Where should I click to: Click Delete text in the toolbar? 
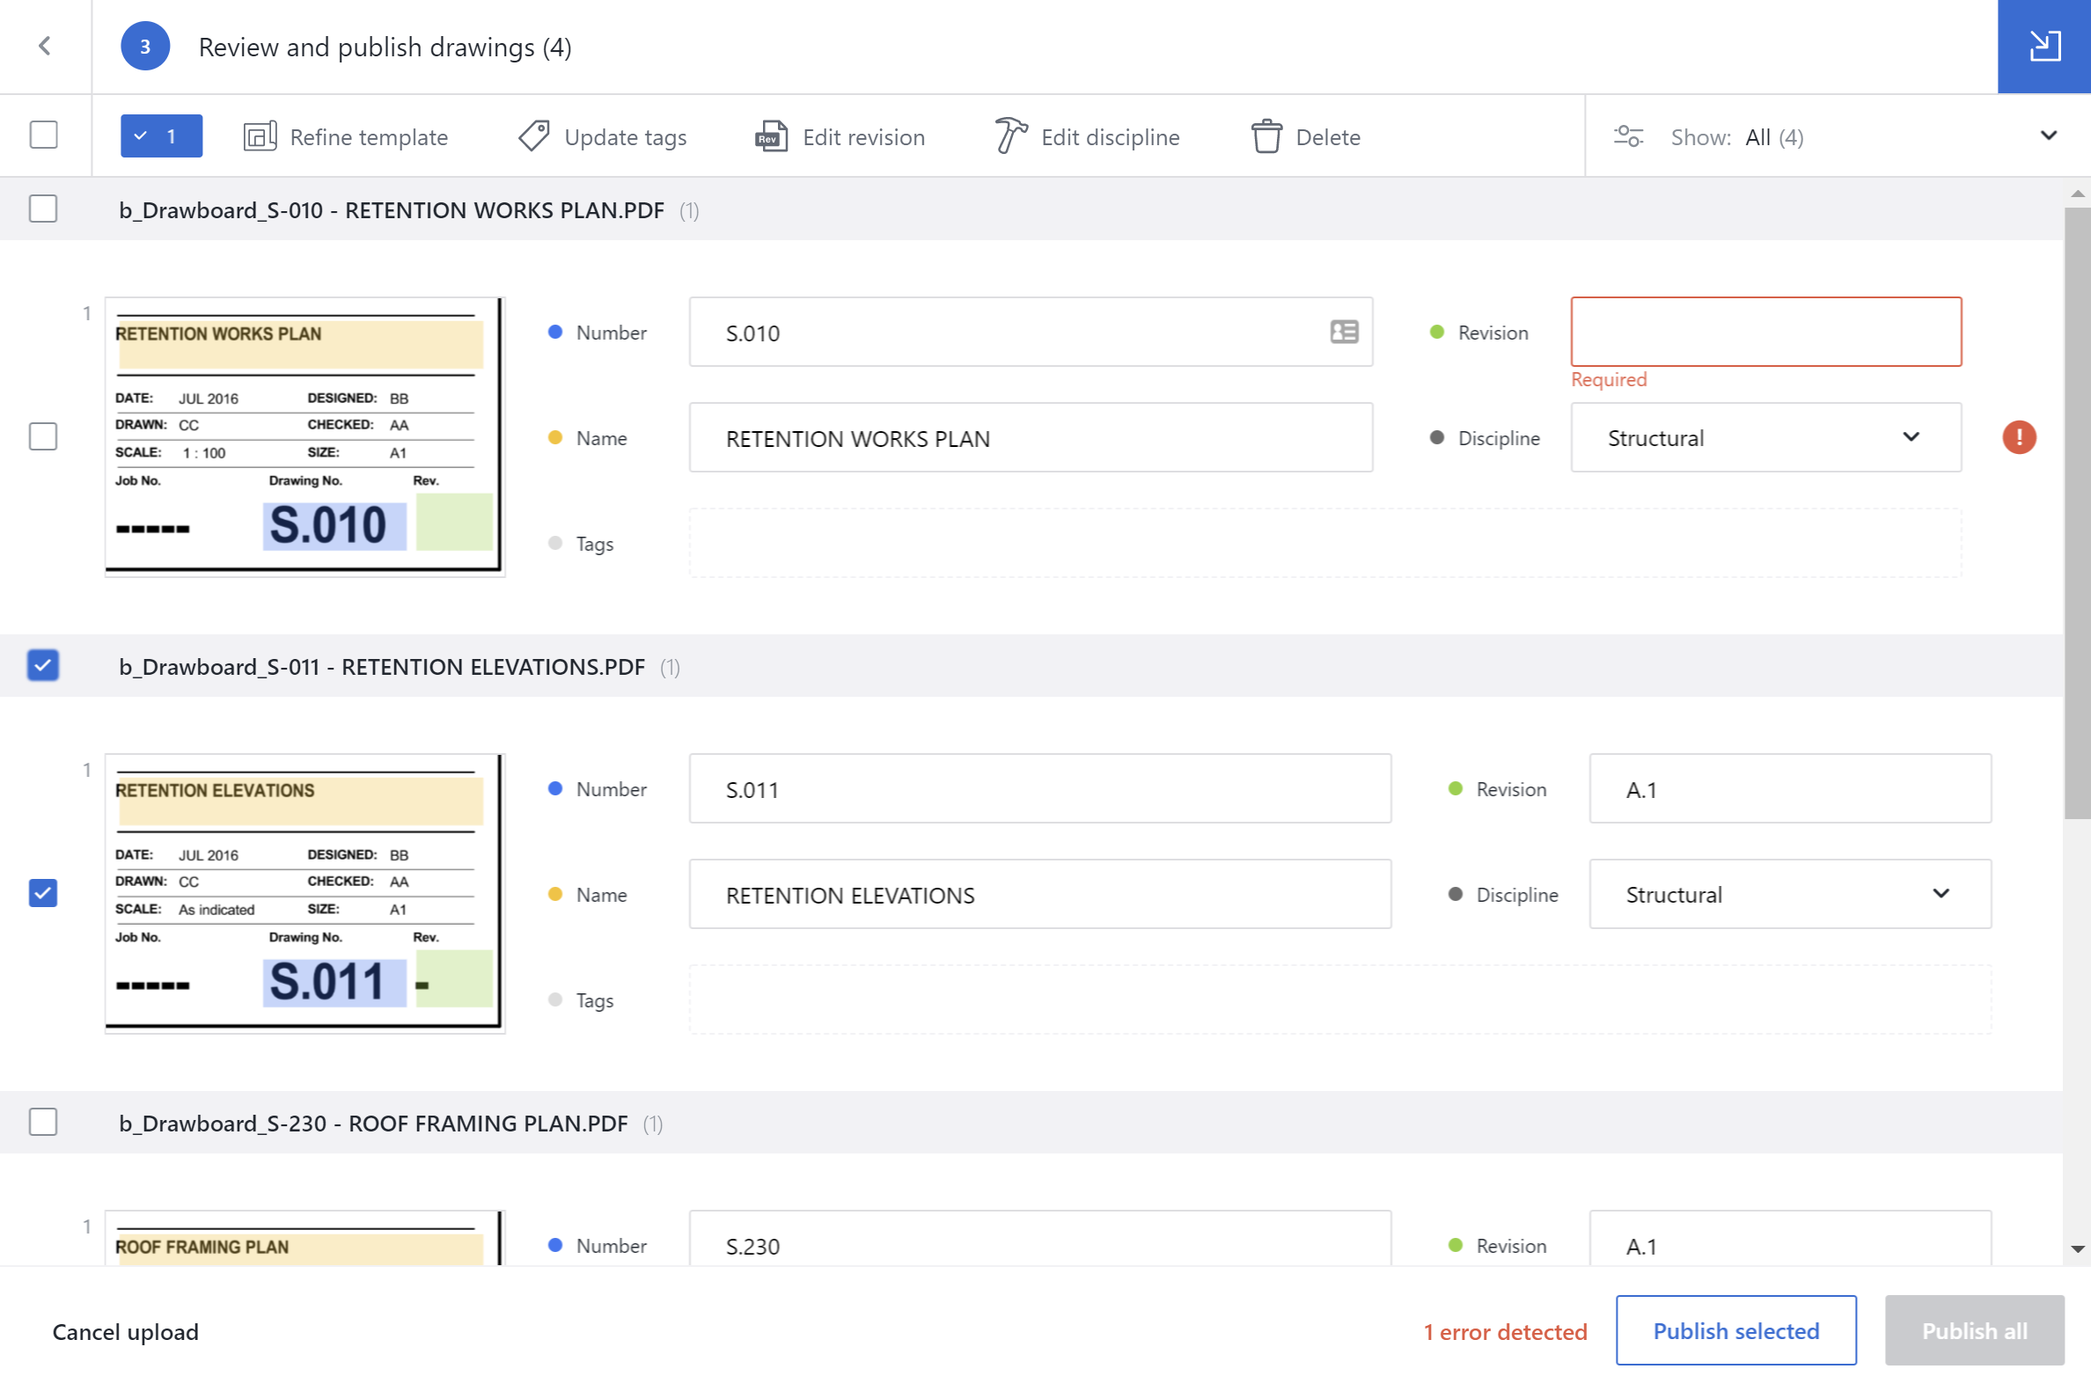coord(1327,137)
